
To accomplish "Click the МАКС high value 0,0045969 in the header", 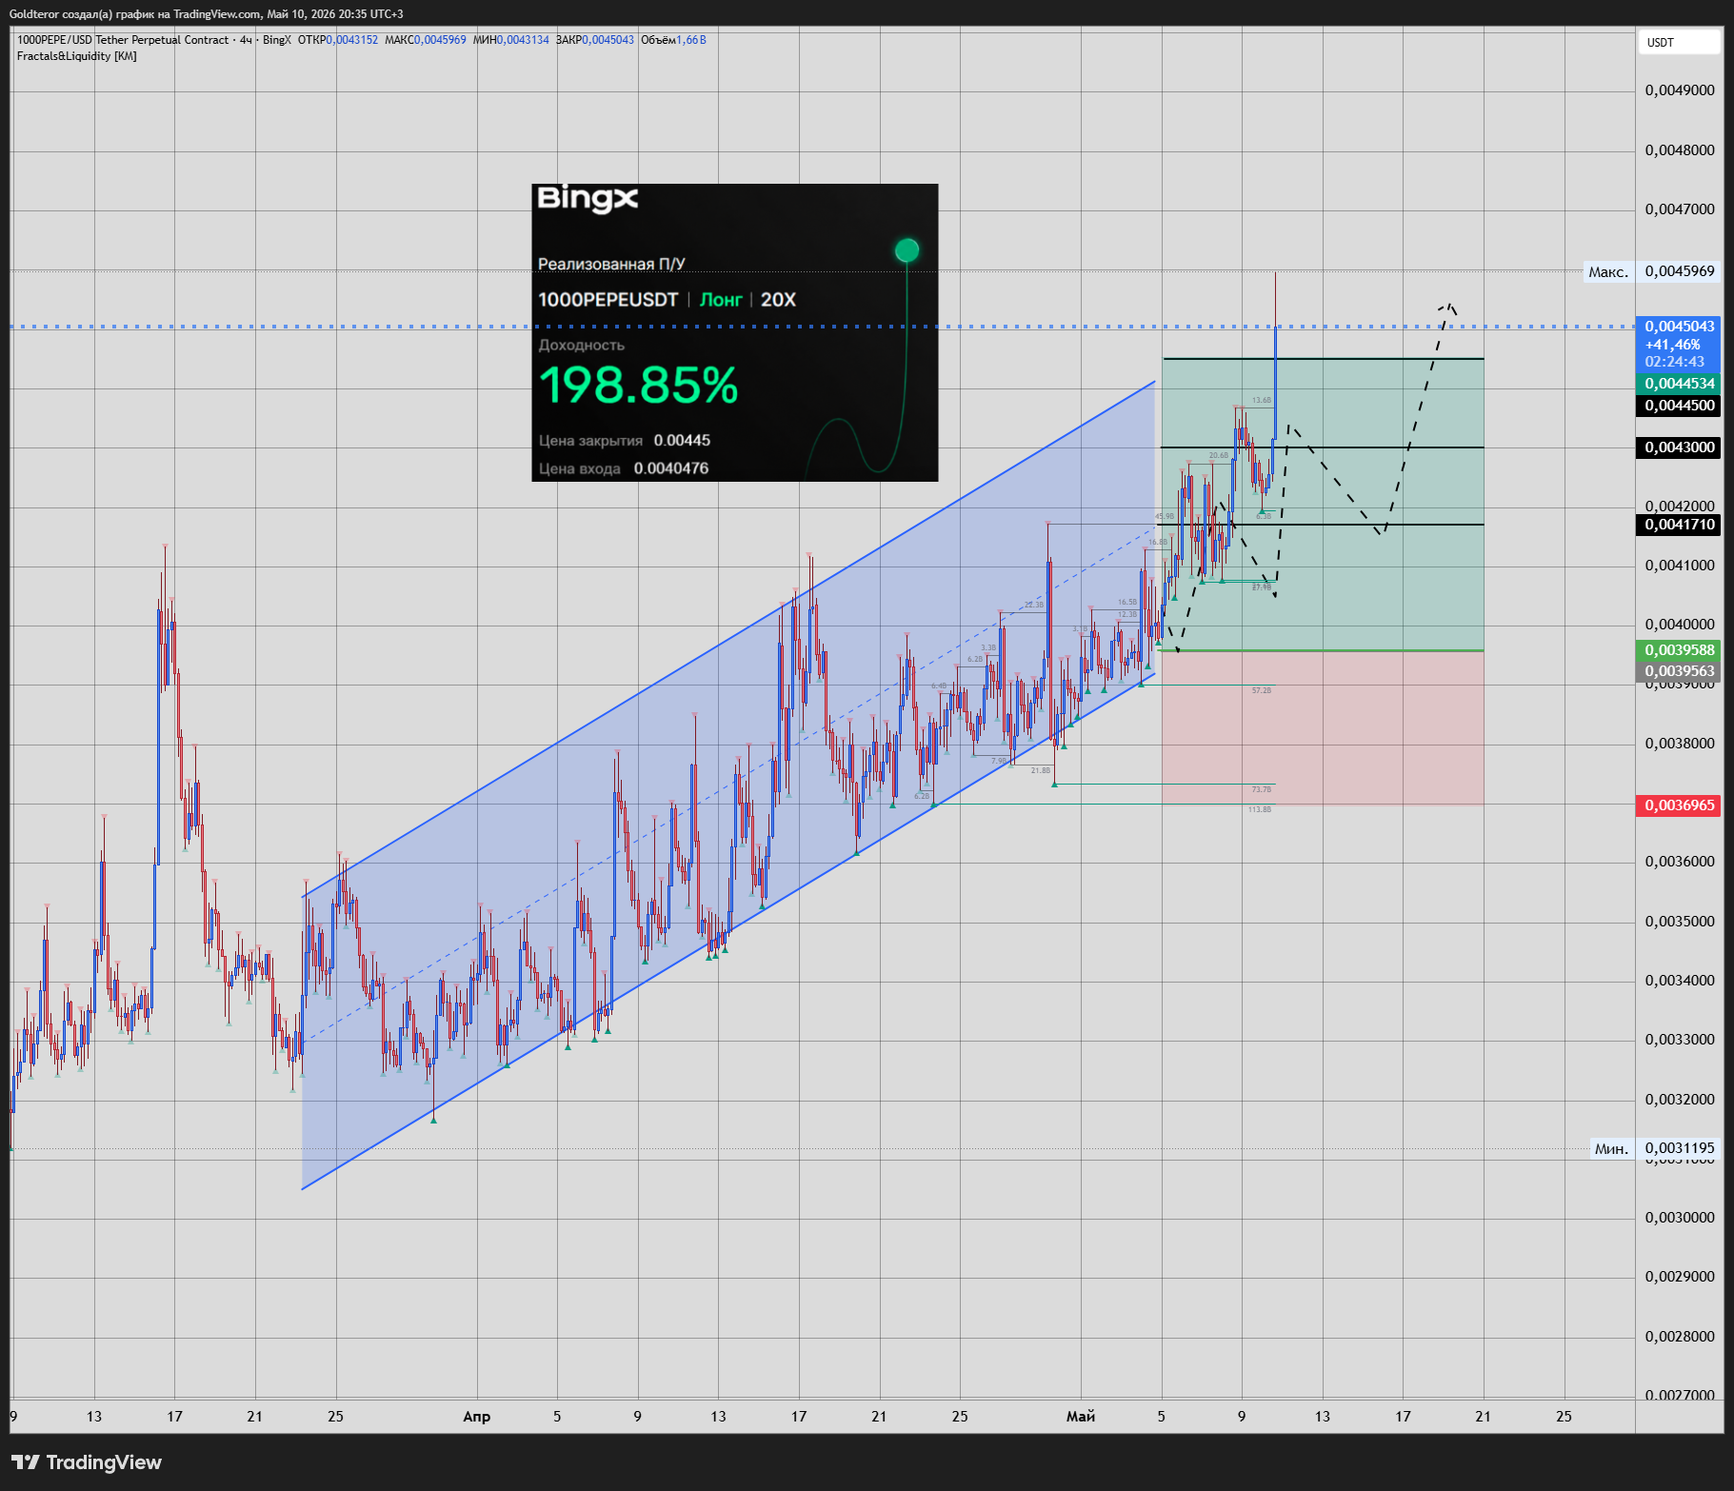I will [440, 40].
